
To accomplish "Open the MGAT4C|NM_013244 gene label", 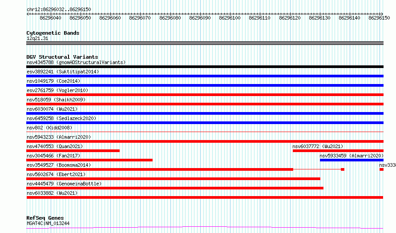I will point(48,223).
